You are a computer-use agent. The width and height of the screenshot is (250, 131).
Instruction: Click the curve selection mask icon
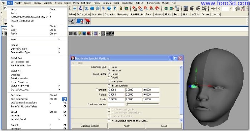pyautogui.click(x=86, y=8)
